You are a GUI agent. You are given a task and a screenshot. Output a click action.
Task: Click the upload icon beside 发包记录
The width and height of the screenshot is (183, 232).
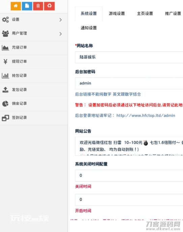click(x=5, y=90)
